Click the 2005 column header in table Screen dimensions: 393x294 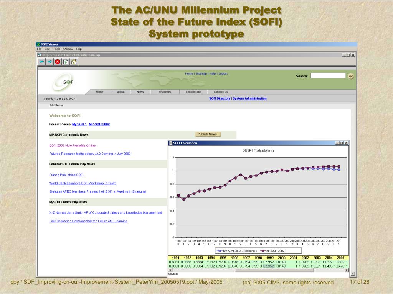pyautogui.click(x=341, y=258)
